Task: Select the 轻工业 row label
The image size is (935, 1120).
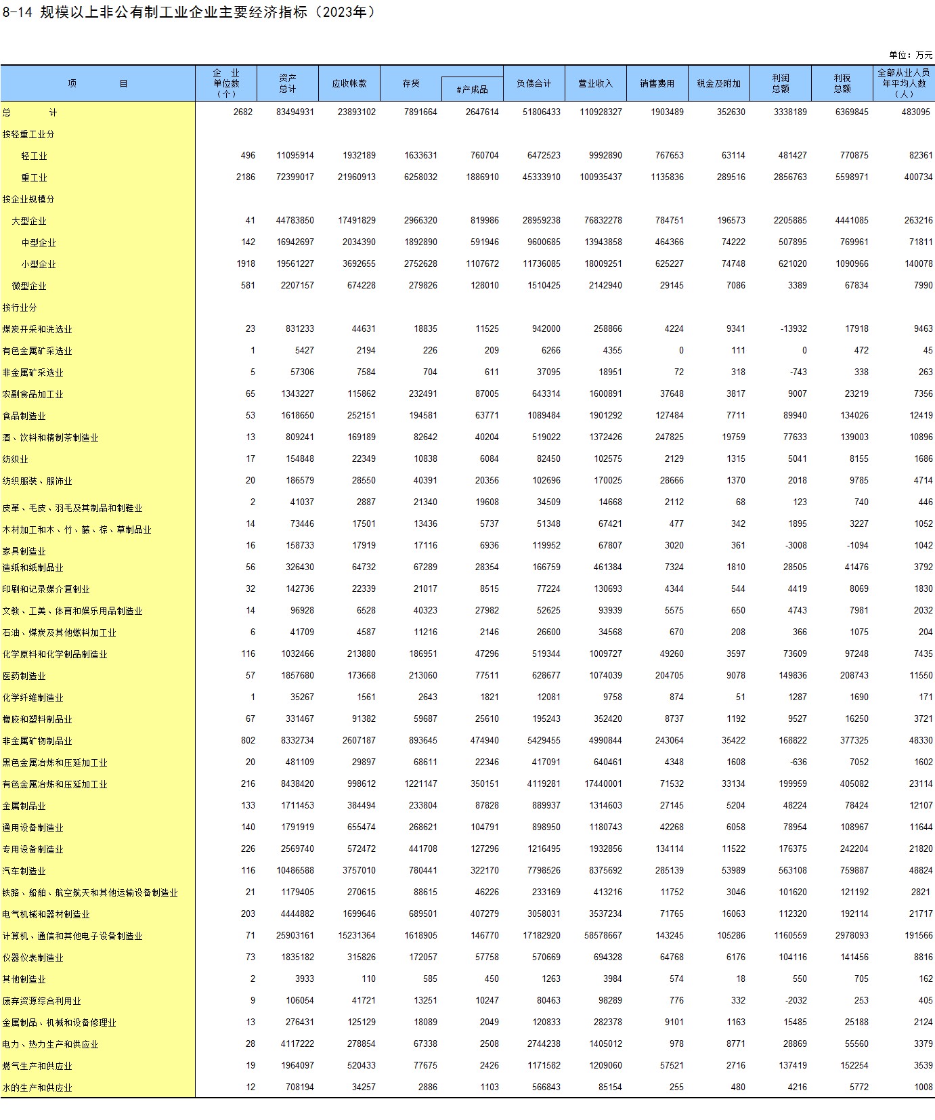Action: [34, 156]
